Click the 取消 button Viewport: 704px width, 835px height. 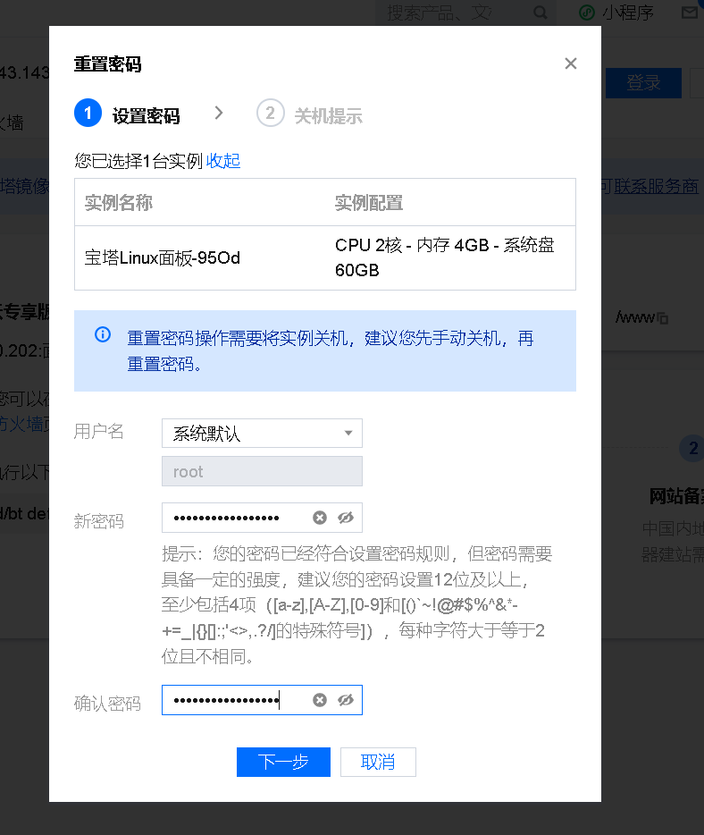coord(378,762)
